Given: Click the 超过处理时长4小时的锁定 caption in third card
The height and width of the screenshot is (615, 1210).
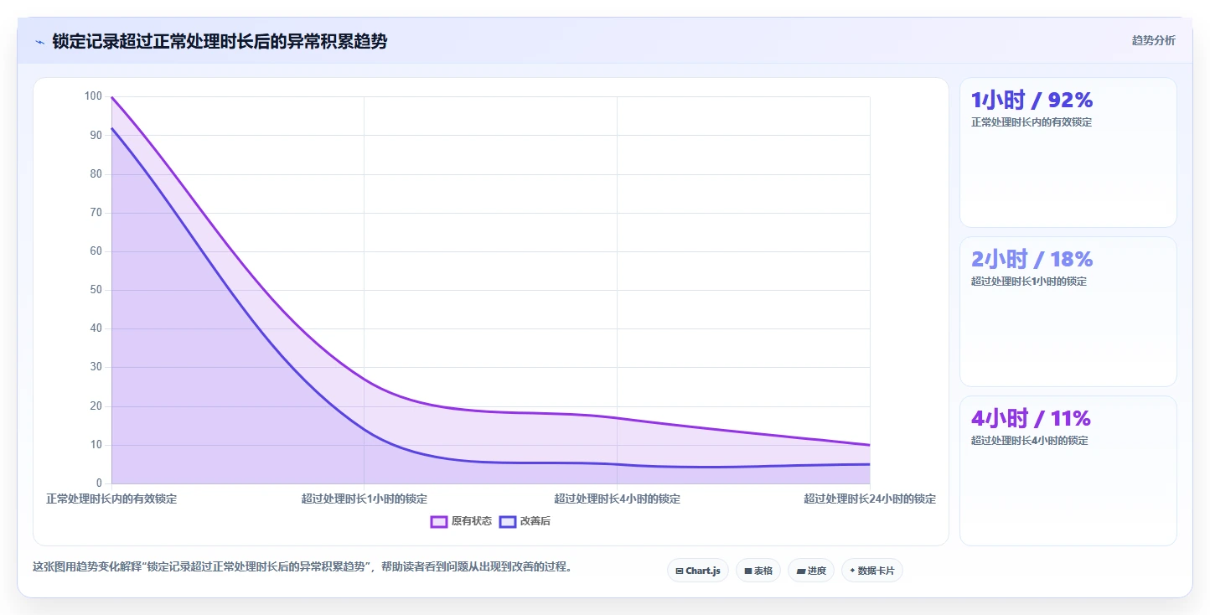Looking at the screenshot, I should point(1030,441).
